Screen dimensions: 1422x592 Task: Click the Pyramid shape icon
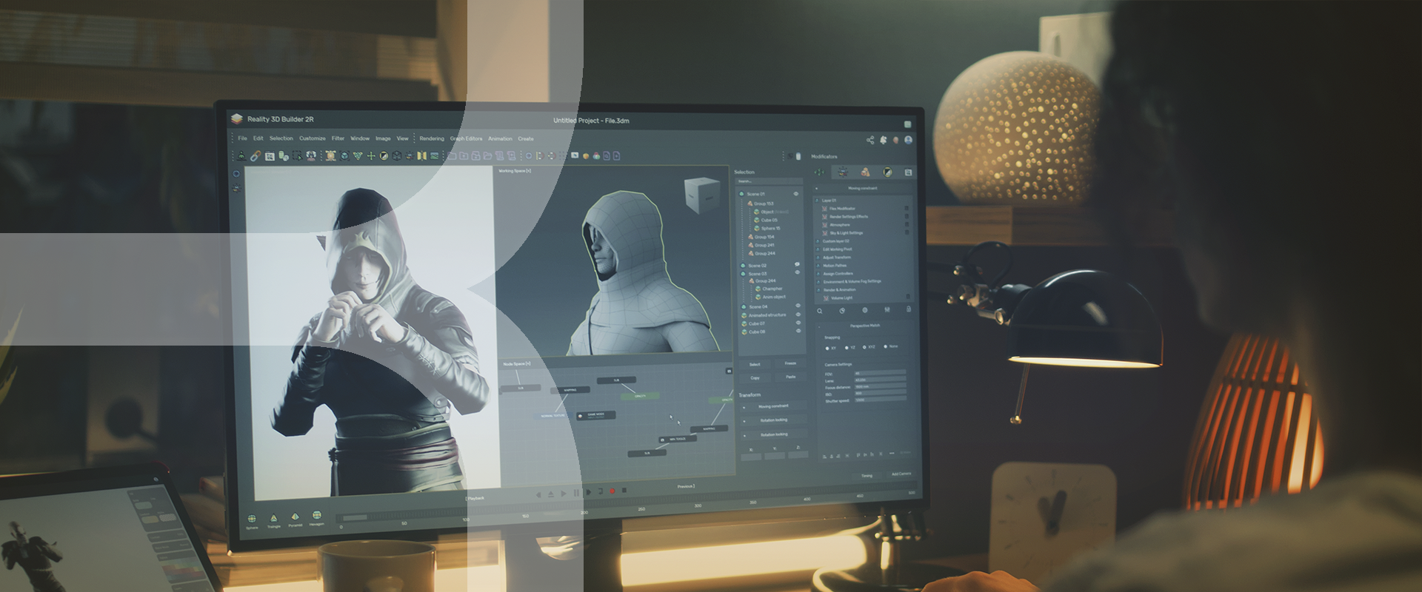pyautogui.click(x=295, y=517)
